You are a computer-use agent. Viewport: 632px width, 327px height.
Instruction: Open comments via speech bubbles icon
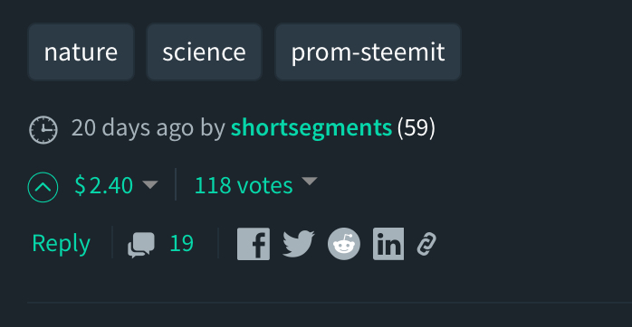click(141, 245)
